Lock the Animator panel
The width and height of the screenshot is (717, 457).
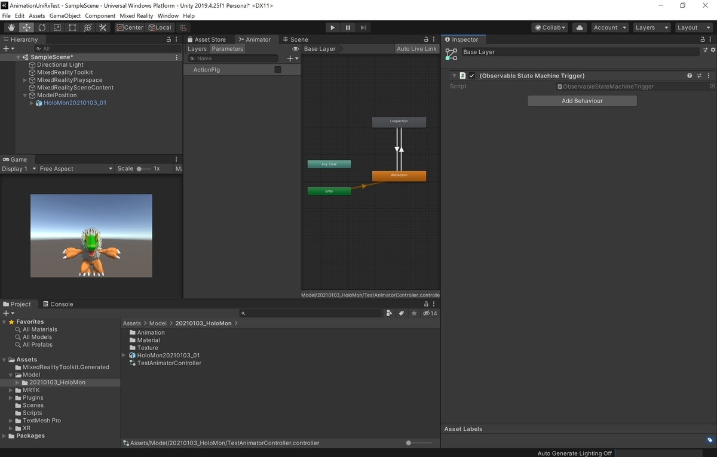pyautogui.click(x=427, y=39)
